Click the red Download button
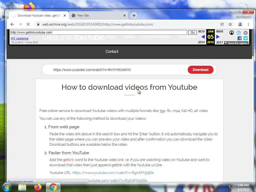The height and width of the screenshot is (192, 256). 200,70
